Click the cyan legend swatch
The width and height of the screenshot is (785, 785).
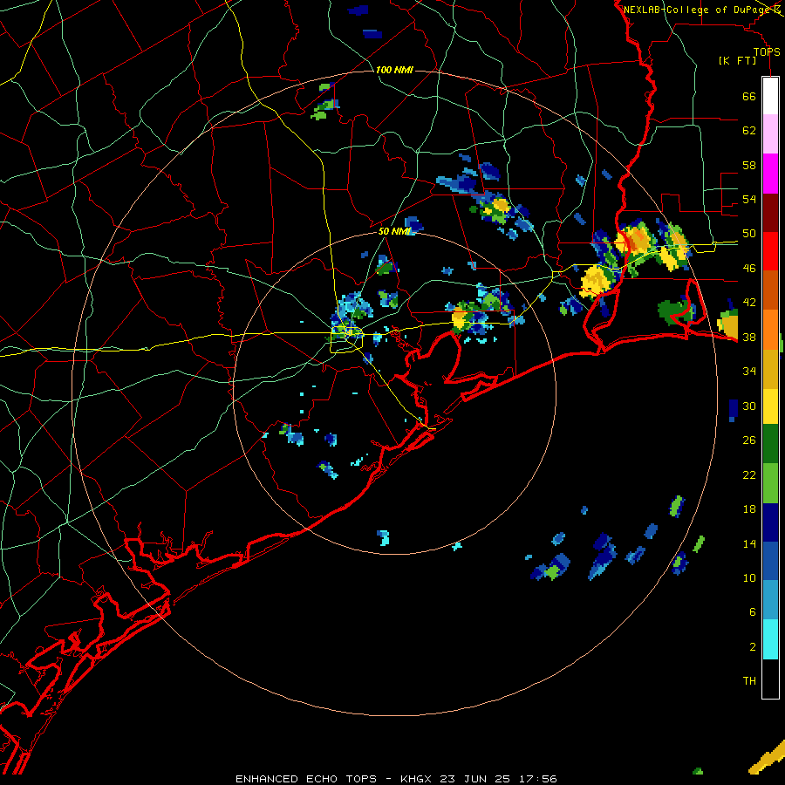(x=770, y=639)
